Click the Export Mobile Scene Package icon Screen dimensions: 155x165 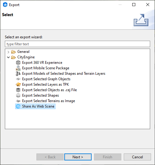(x=18, y=68)
